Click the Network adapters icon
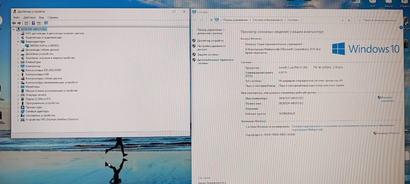Image resolution: width=410 pixels, height=184 pixels. point(23,111)
